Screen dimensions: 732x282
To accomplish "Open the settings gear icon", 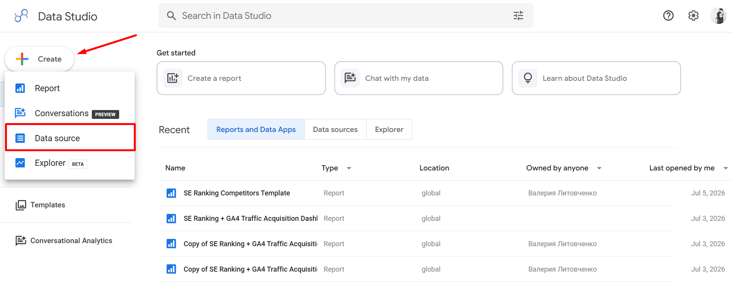I will [693, 15].
